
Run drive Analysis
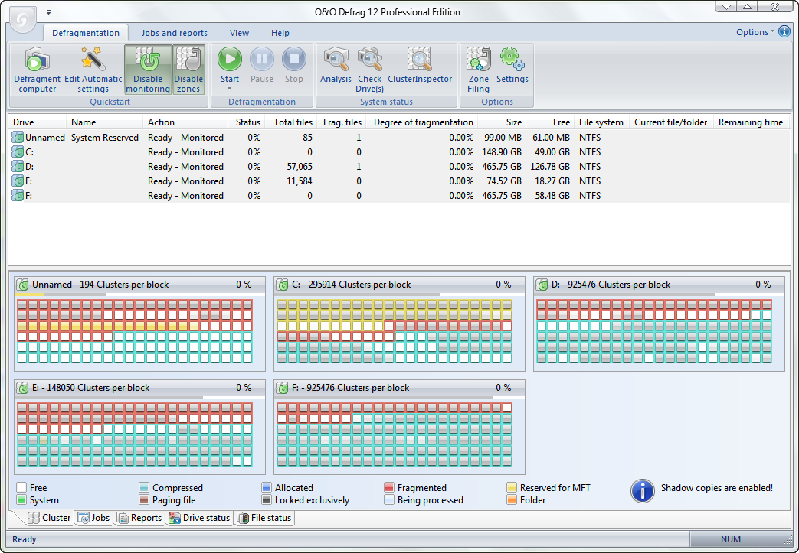[336, 65]
